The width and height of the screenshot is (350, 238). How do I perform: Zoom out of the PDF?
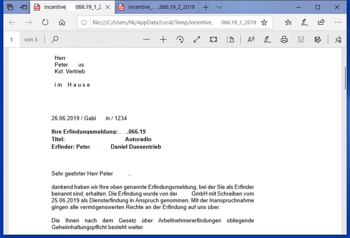(147, 39)
